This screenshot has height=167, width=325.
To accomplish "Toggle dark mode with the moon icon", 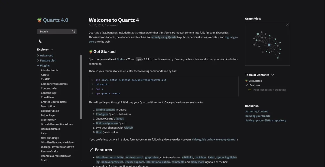I will pos(40,41).
